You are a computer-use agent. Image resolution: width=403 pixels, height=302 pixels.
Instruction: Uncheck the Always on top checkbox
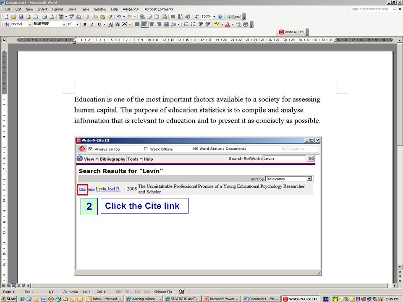(90, 148)
